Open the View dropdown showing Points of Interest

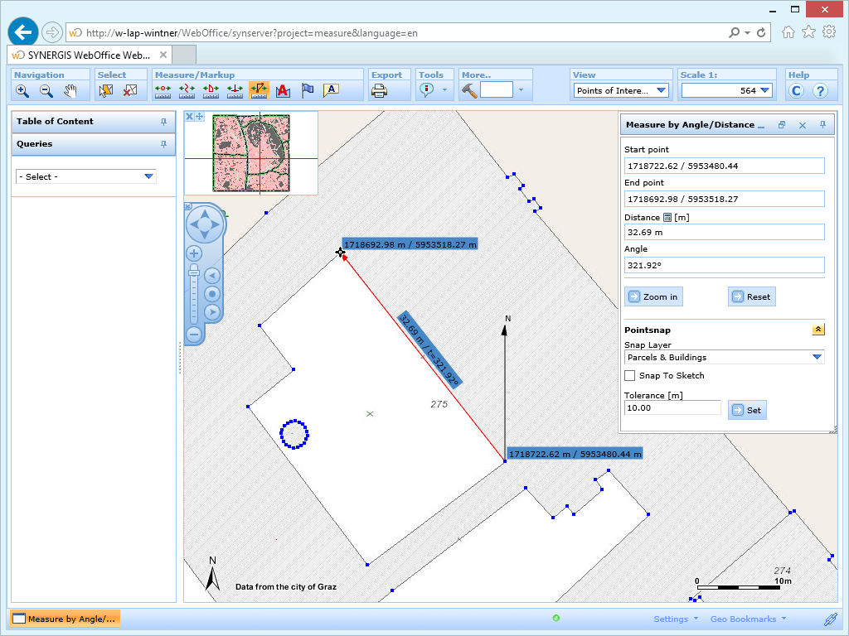660,89
